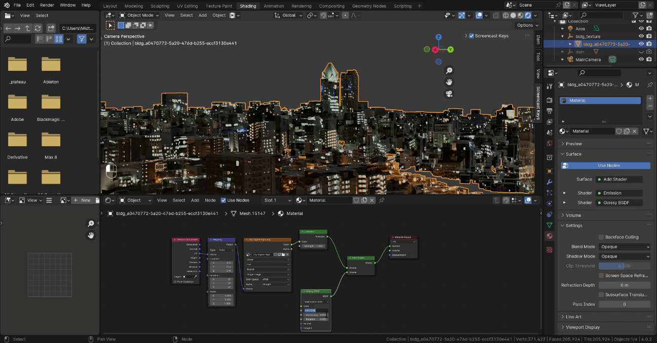The height and width of the screenshot is (343, 657).
Task: Expand the Viewport Display panel
Action: pos(582,327)
